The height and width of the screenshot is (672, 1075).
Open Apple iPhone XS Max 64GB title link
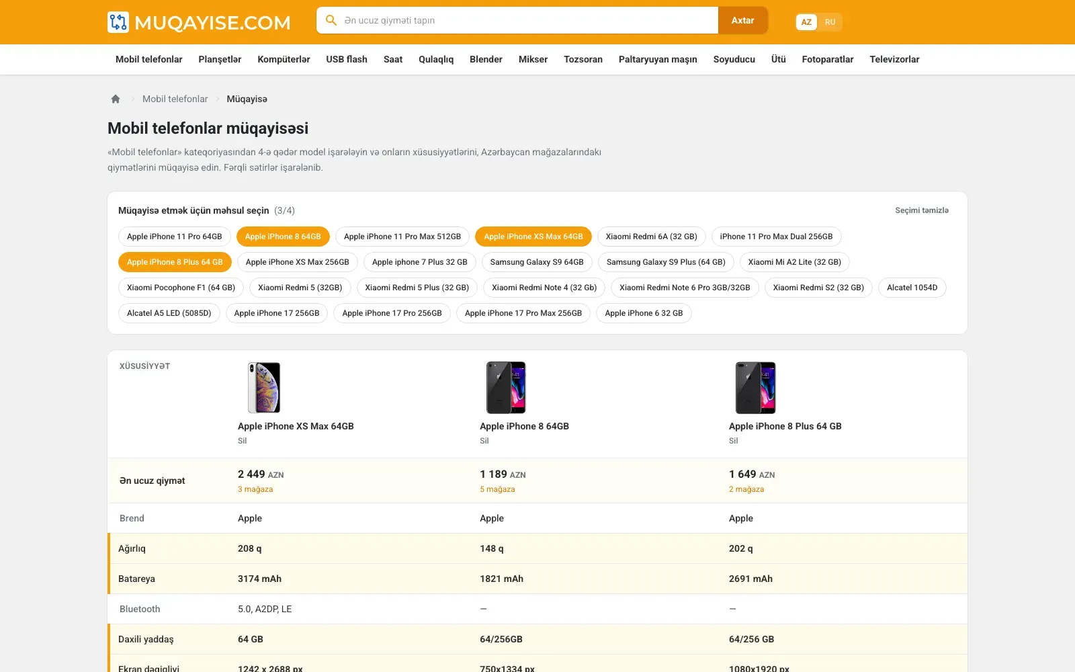[296, 426]
